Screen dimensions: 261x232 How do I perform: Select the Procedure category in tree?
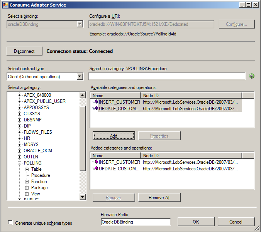[x=41, y=175]
